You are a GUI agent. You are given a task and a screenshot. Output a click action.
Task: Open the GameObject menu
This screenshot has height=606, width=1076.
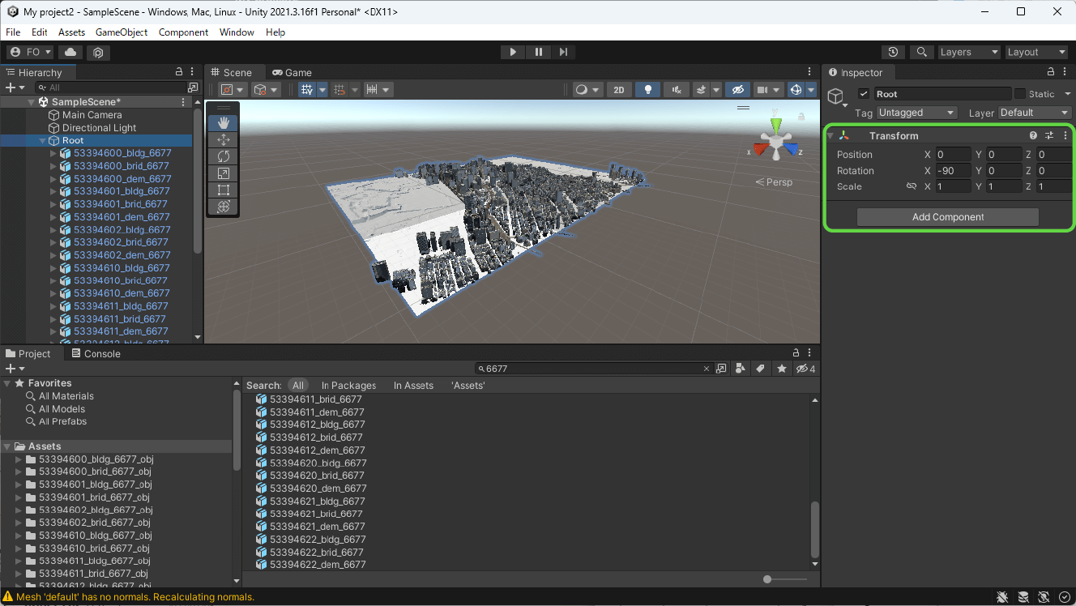click(x=122, y=32)
